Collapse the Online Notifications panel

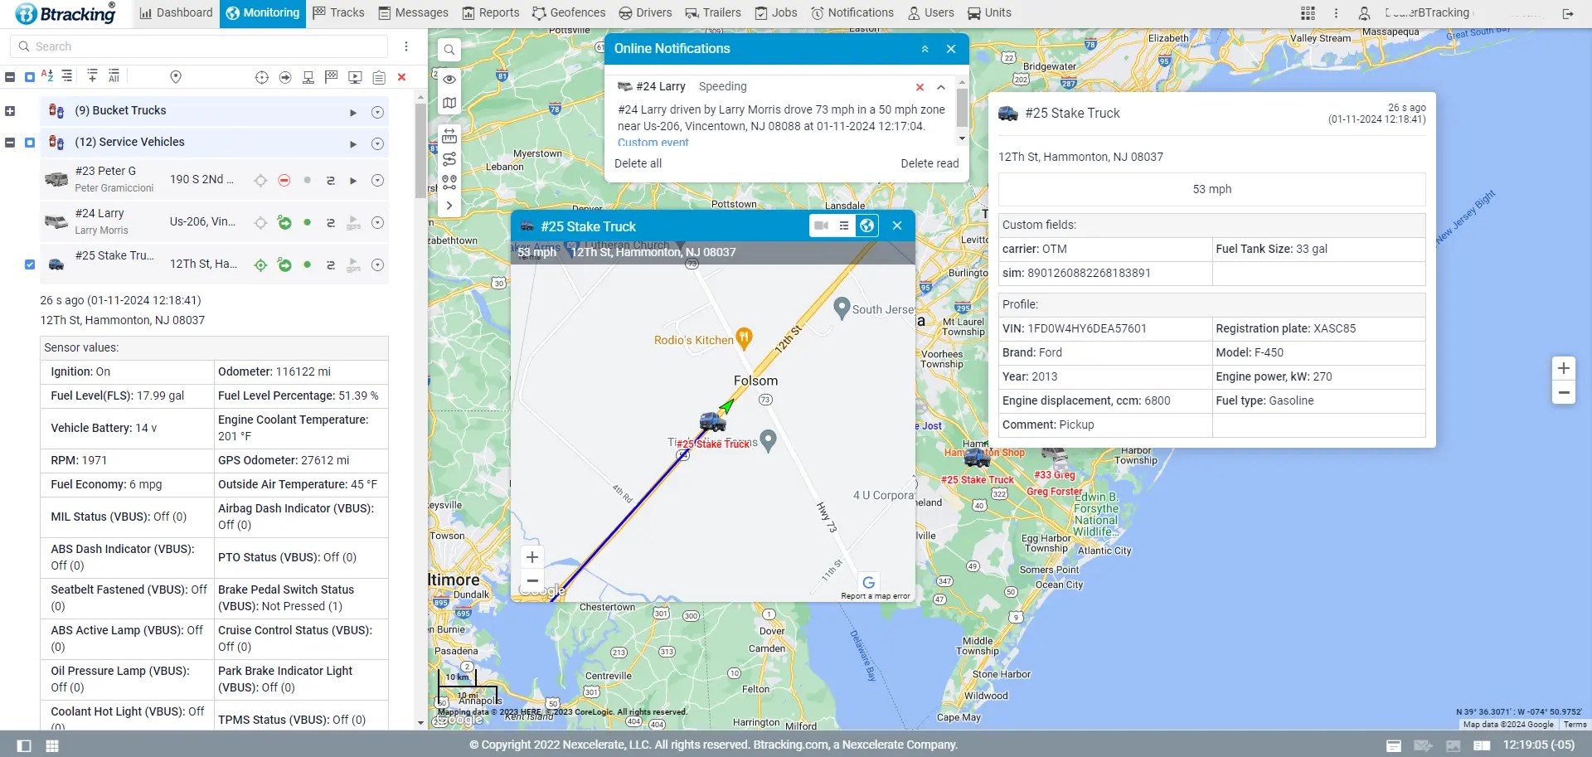(x=925, y=49)
